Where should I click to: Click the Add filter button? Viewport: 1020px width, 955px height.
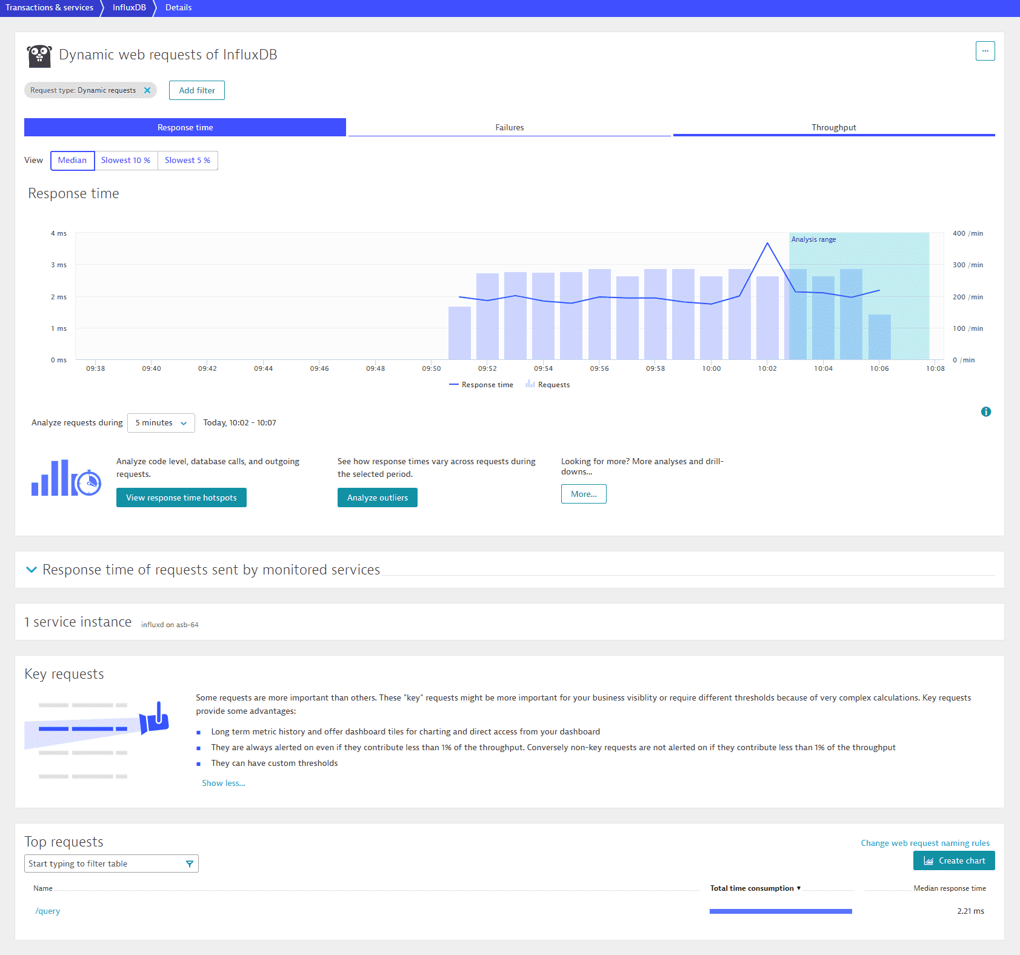(x=197, y=90)
